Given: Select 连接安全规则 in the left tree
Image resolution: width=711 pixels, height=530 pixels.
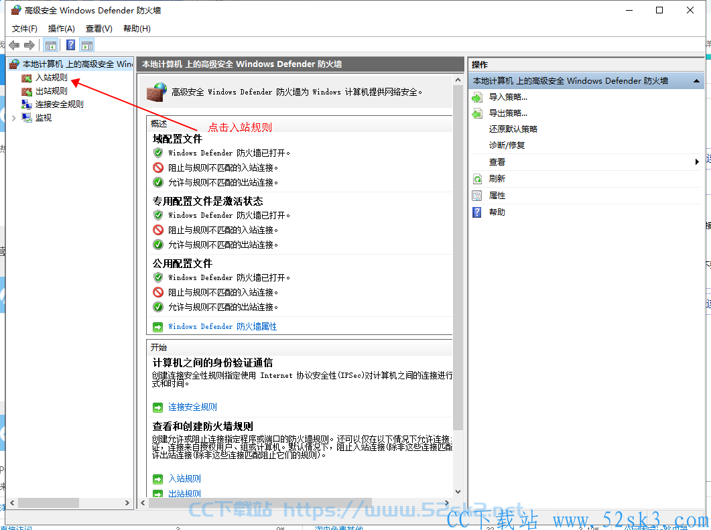Looking at the screenshot, I should (x=60, y=105).
